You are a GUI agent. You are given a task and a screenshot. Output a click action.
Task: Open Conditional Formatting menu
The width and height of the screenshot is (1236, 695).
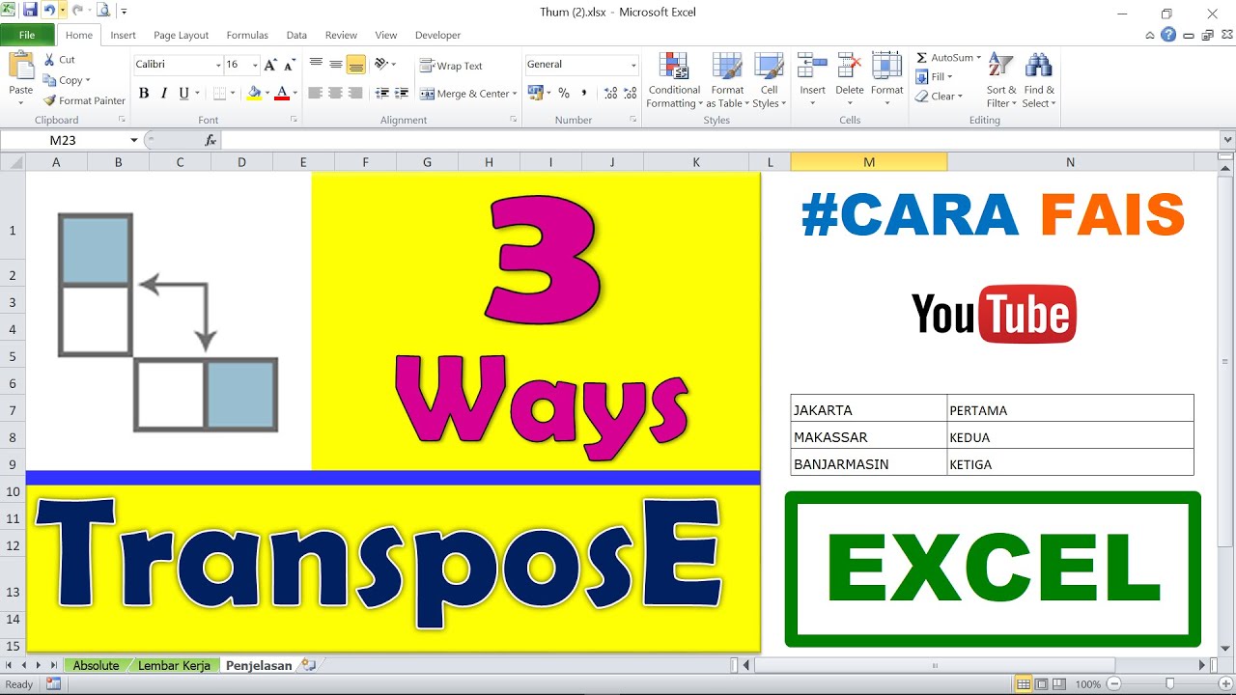674,81
